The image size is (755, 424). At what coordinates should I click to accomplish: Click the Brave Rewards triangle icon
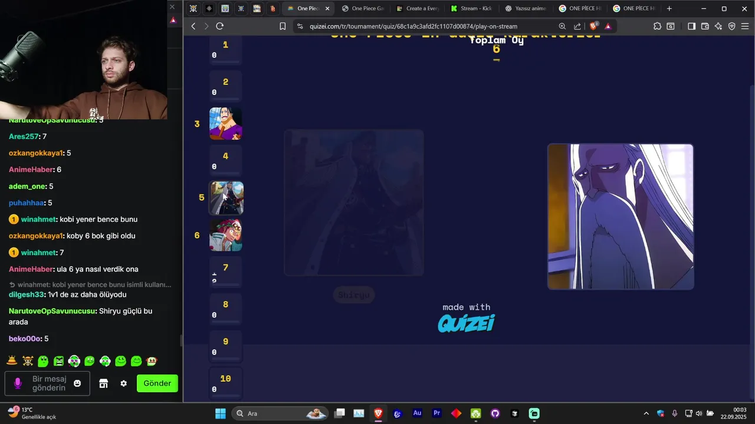click(608, 26)
